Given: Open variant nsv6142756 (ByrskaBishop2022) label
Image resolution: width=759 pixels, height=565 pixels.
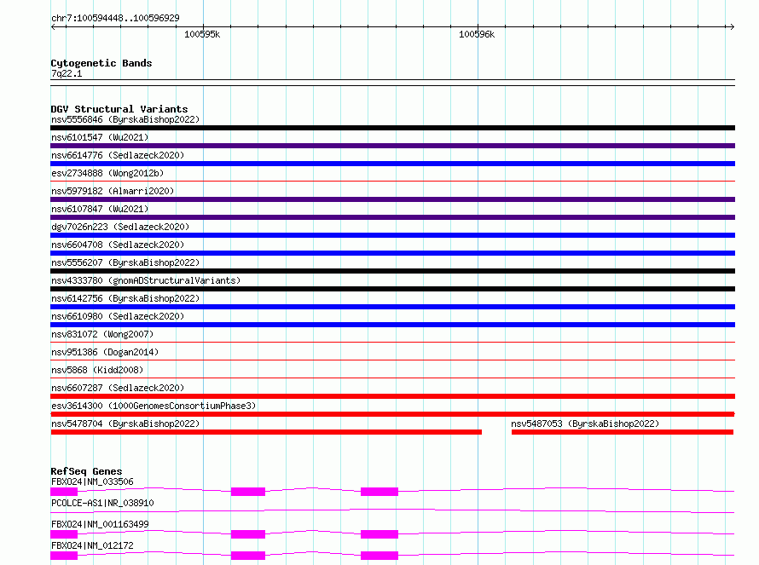Looking at the screenshot, I should point(125,298).
